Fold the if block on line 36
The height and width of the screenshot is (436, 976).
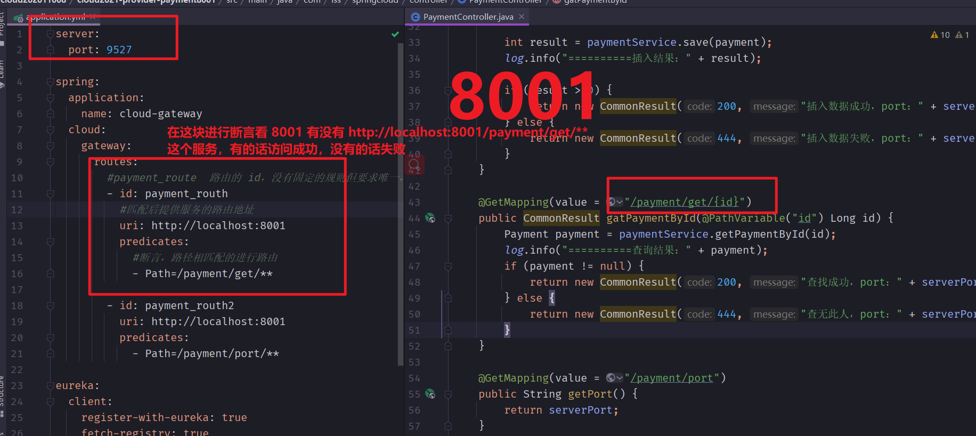pos(448,91)
